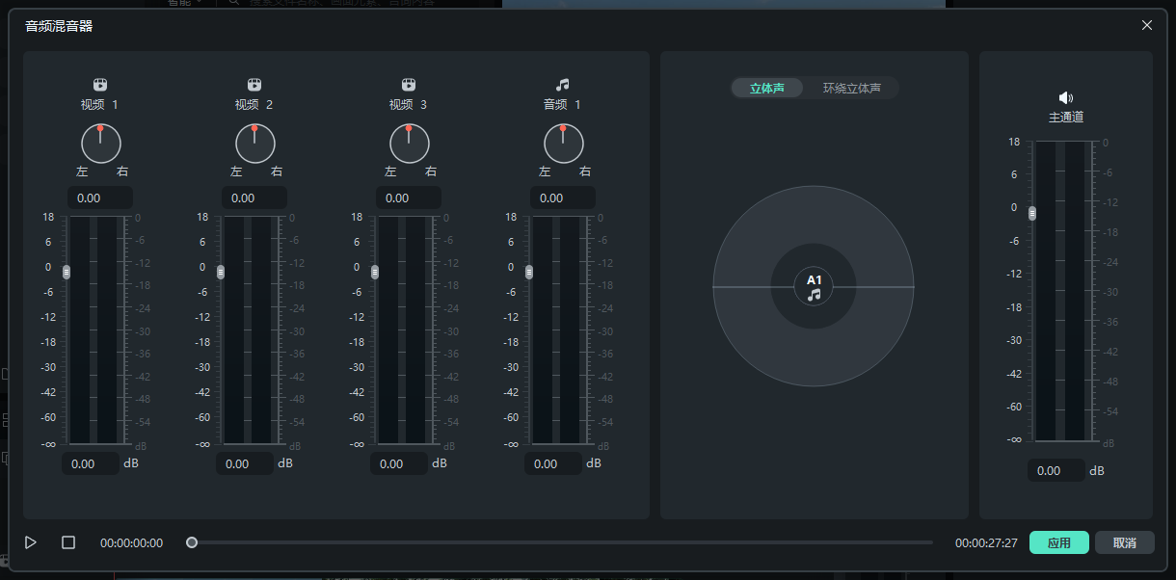Switch to 立体声 mode
This screenshot has width=1176, height=580.
tap(767, 89)
